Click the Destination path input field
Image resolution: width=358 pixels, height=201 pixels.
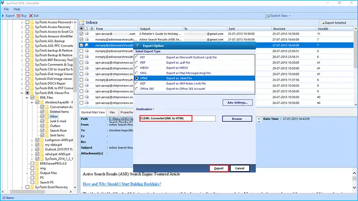(x=177, y=118)
